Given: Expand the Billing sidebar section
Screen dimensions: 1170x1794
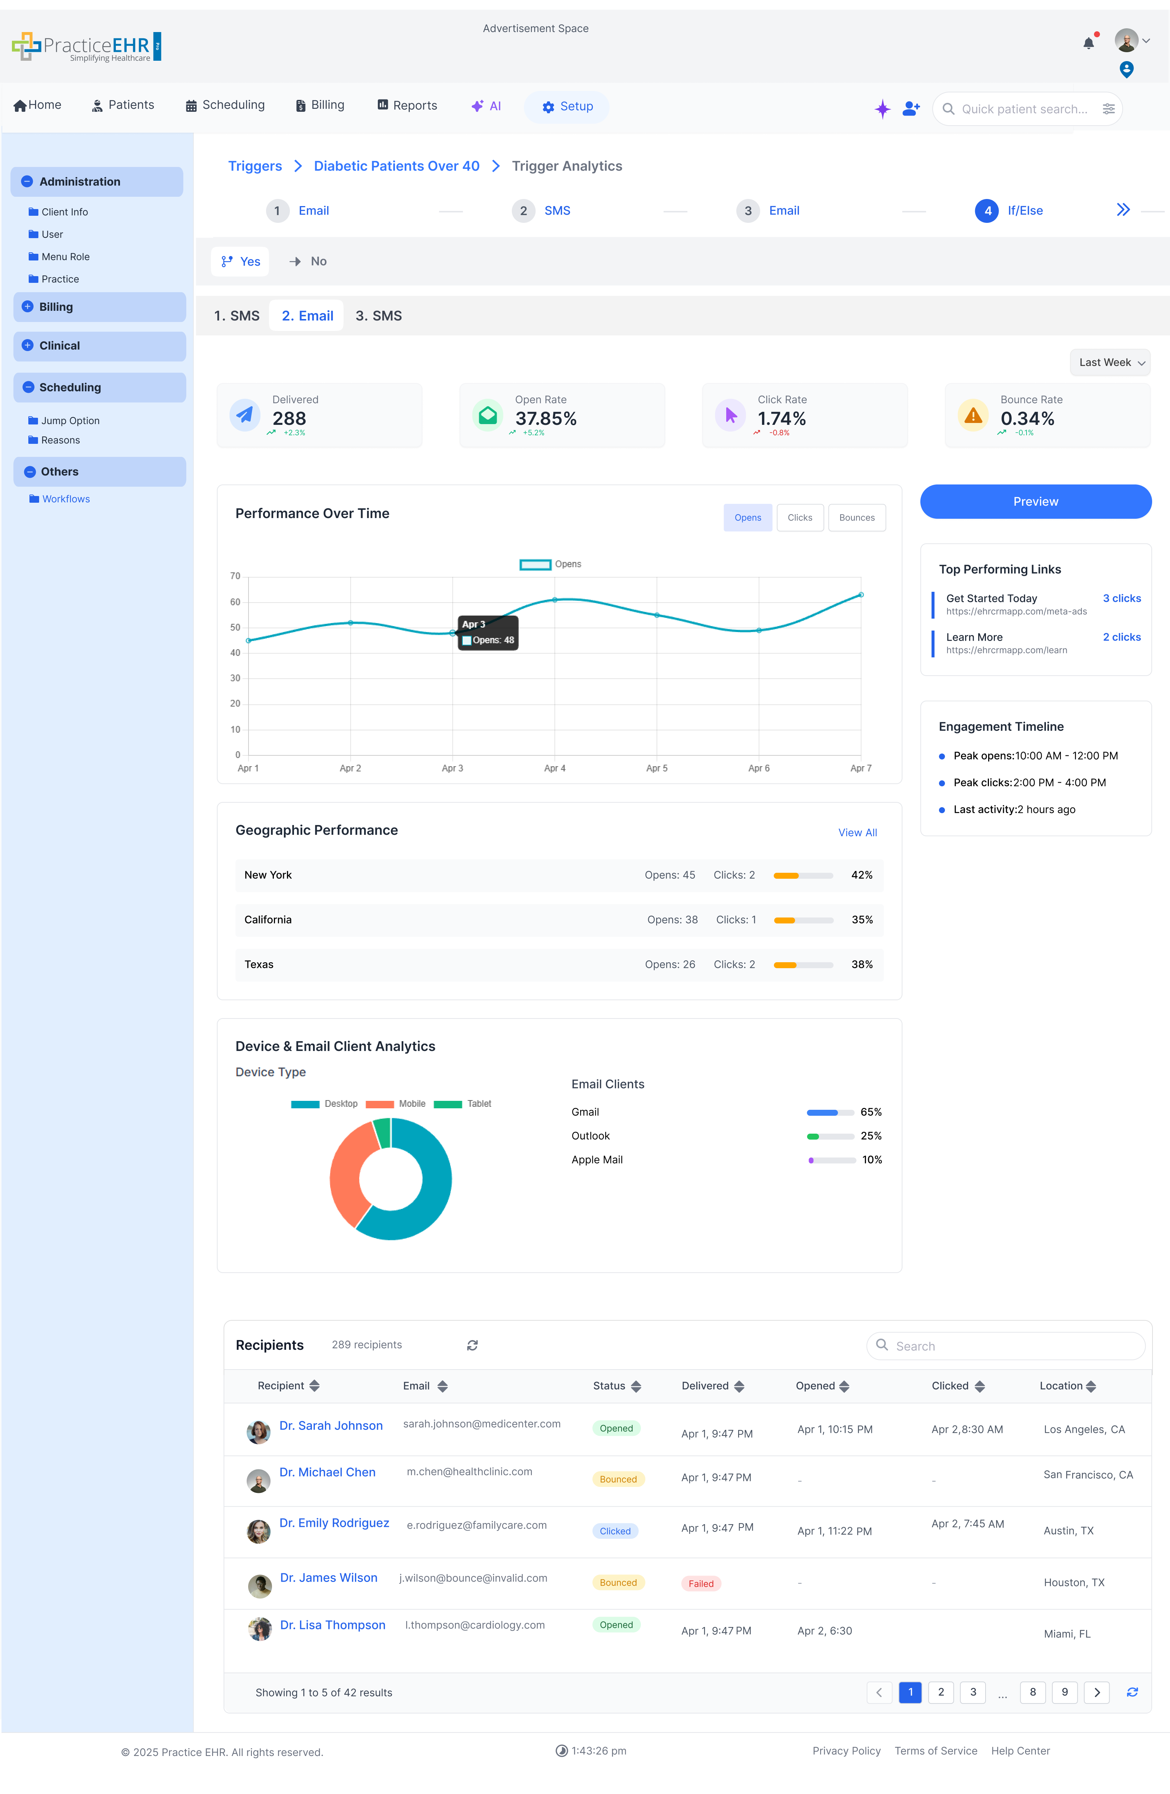Looking at the screenshot, I should 28,307.
